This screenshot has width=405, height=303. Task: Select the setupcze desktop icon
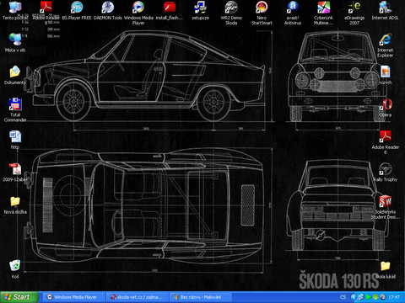pos(200,8)
